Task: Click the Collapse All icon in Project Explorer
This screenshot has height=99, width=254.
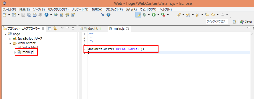Action: pos(49,29)
